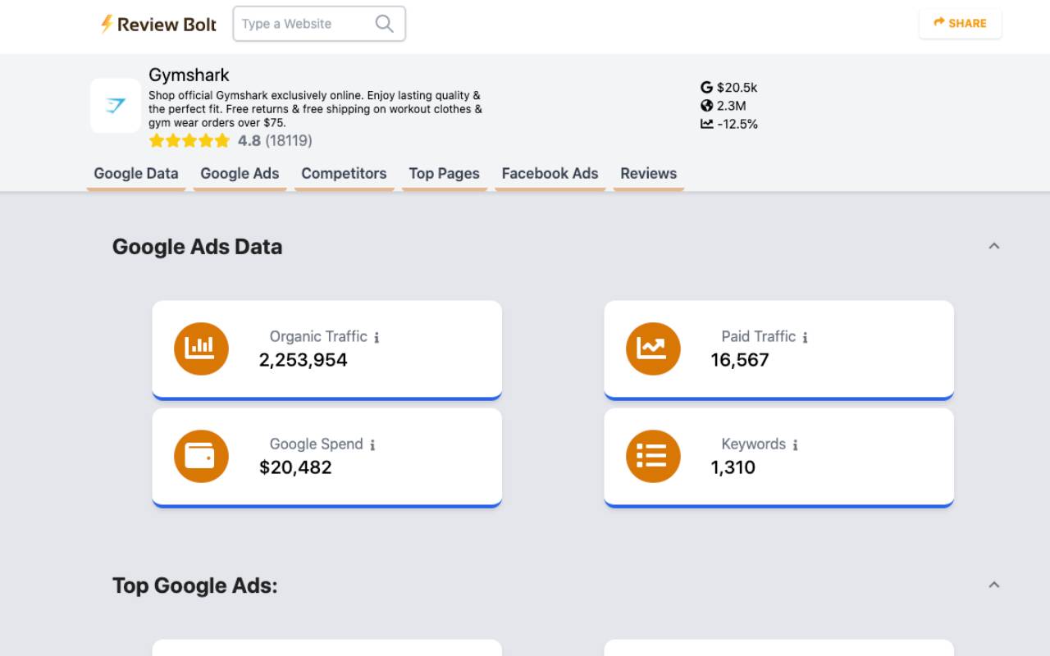Click the info icon next to Google Spend

372,444
